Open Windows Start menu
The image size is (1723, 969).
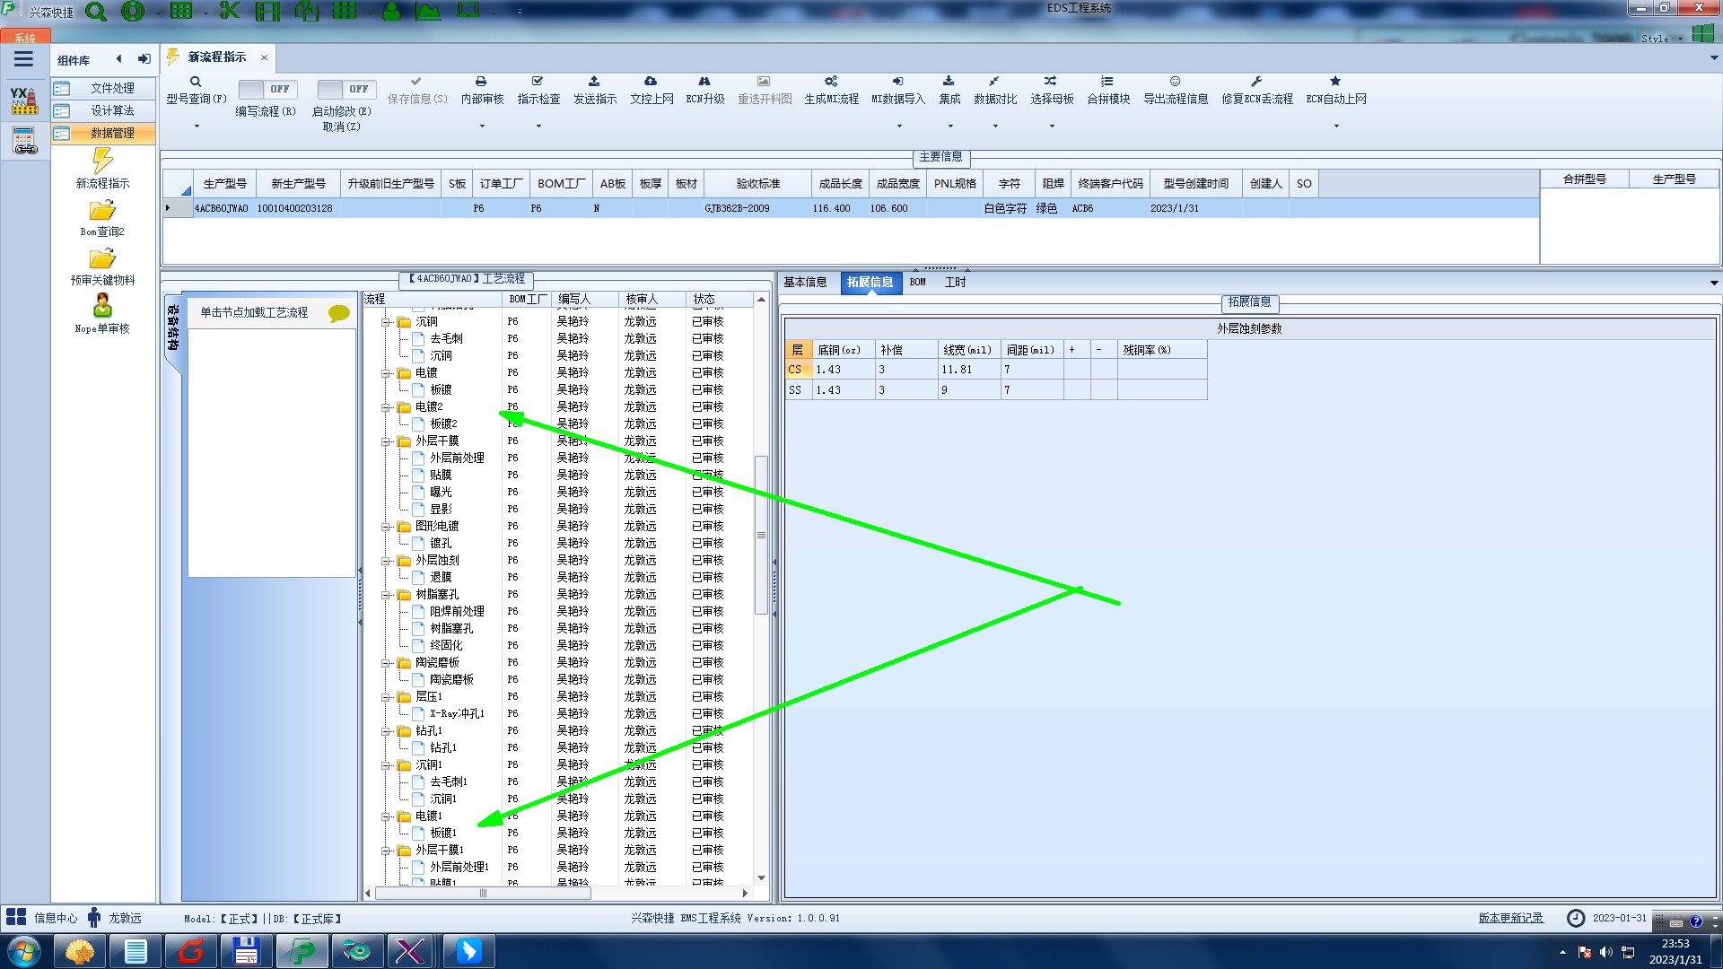pyautogui.click(x=24, y=951)
